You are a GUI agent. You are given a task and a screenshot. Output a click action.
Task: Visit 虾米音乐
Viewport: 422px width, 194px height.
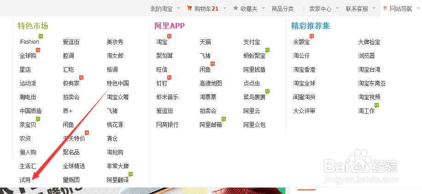[167, 97]
